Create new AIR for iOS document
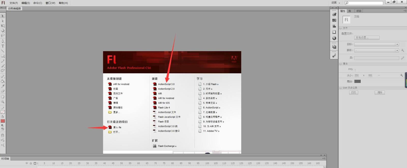 [x=161, y=103]
